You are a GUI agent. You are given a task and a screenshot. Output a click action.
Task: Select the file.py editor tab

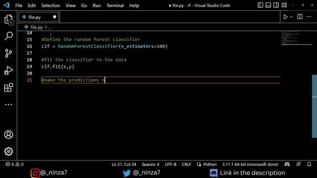(x=39, y=17)
